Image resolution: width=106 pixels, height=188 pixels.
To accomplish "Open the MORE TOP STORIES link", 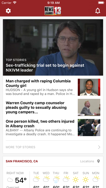I will click(21, 147).
